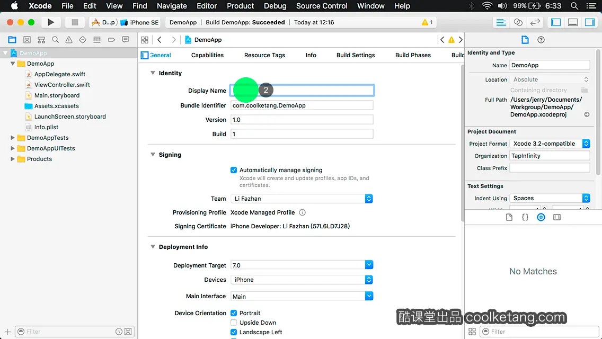Open the Indent Using dropdown
The height and width of the screenshot is (339, 602).
pyautogui.click(x=550, y=198)
